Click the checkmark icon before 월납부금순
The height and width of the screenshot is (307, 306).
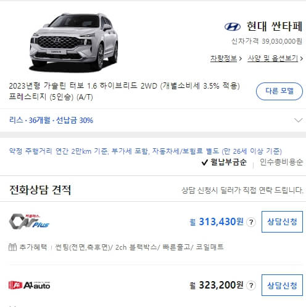point(205,162)
